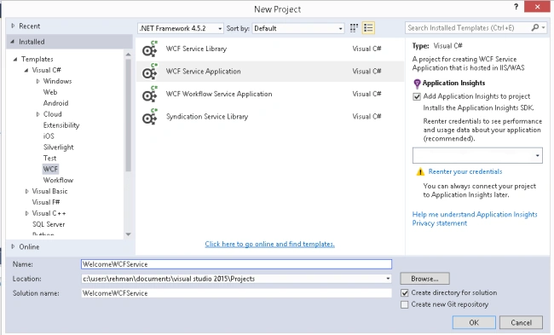The image size is (554, 335).
Task: Select the Visual F# category
Action: point(46,202)
